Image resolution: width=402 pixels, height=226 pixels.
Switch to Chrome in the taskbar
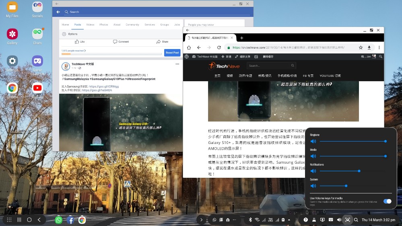pyautogui.click(x=82, y=220)
